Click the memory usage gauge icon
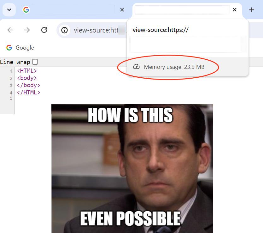Image resolution: width=263 pixels, height=233 pixels. [136, 67]
